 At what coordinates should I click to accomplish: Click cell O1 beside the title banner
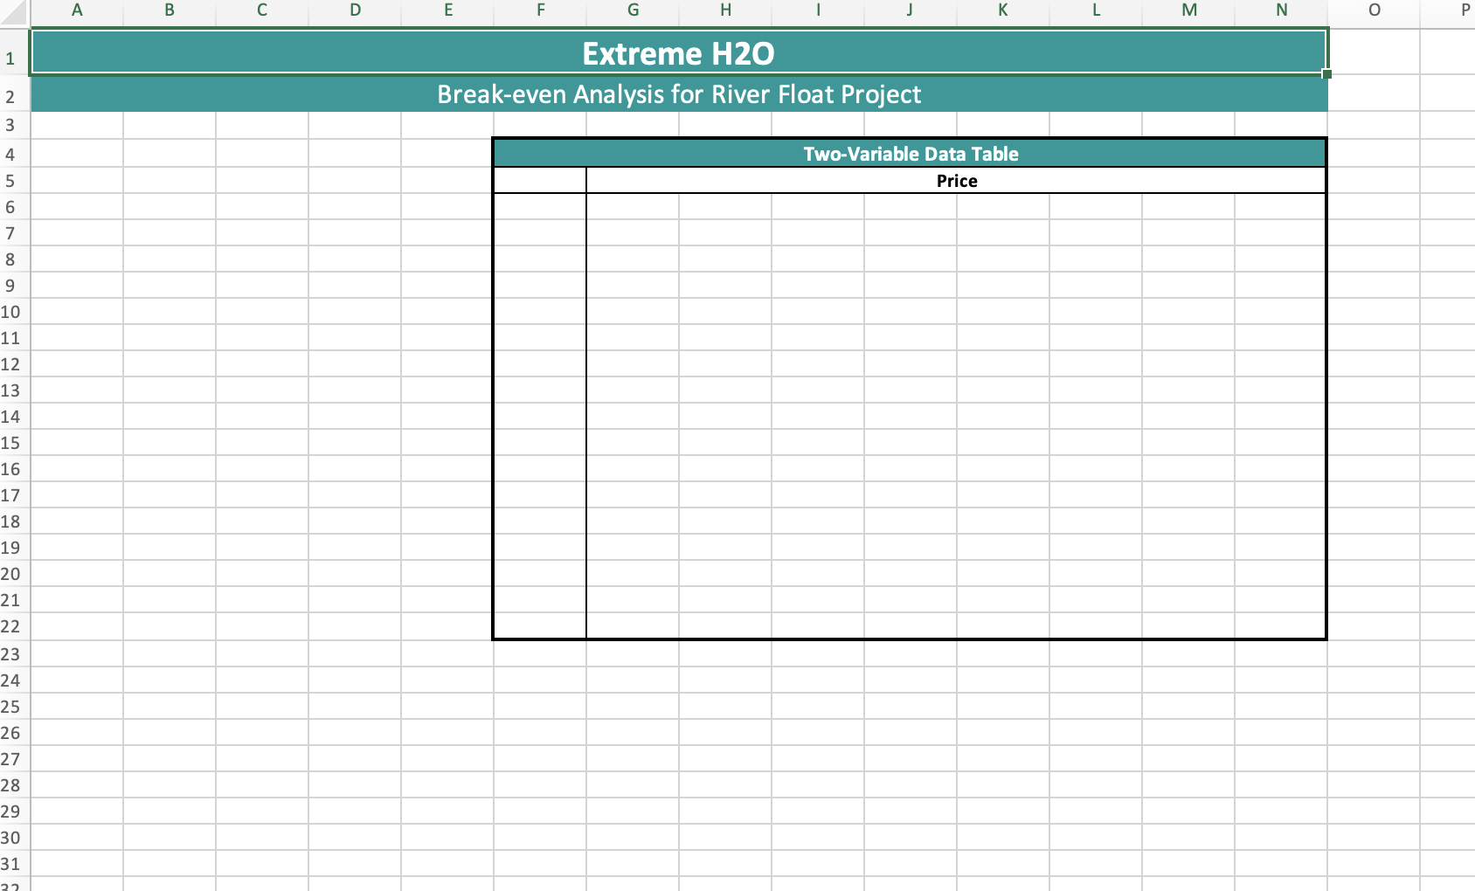pyautogui.click(x=1374, y=52)
